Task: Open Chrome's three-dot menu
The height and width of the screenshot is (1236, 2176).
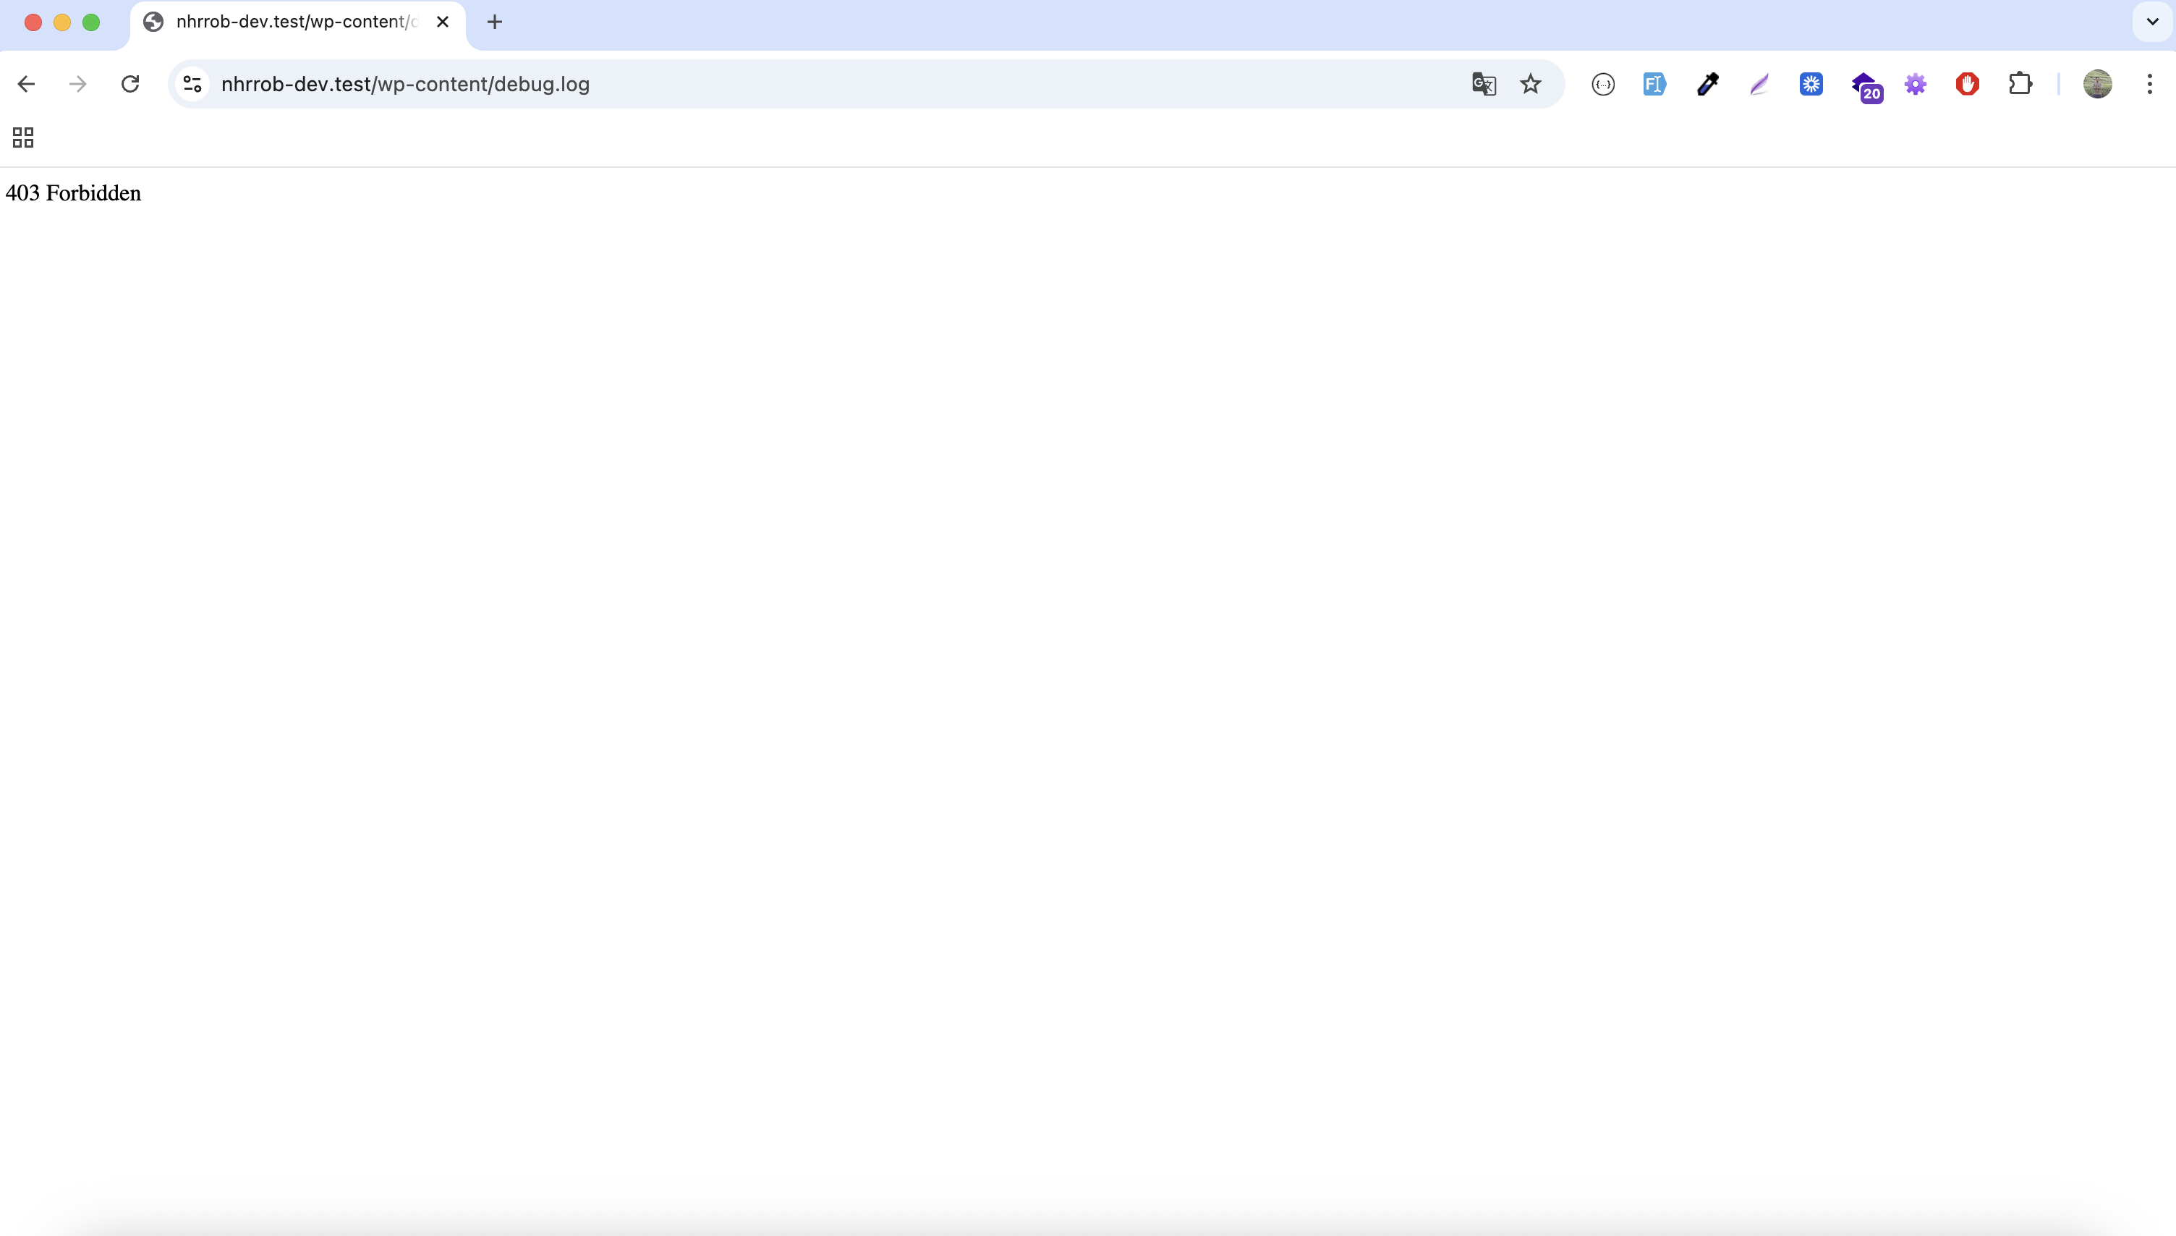Action: click(x=2150, y=83)
